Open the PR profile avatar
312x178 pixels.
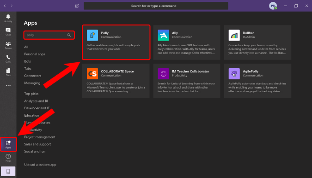273,6
